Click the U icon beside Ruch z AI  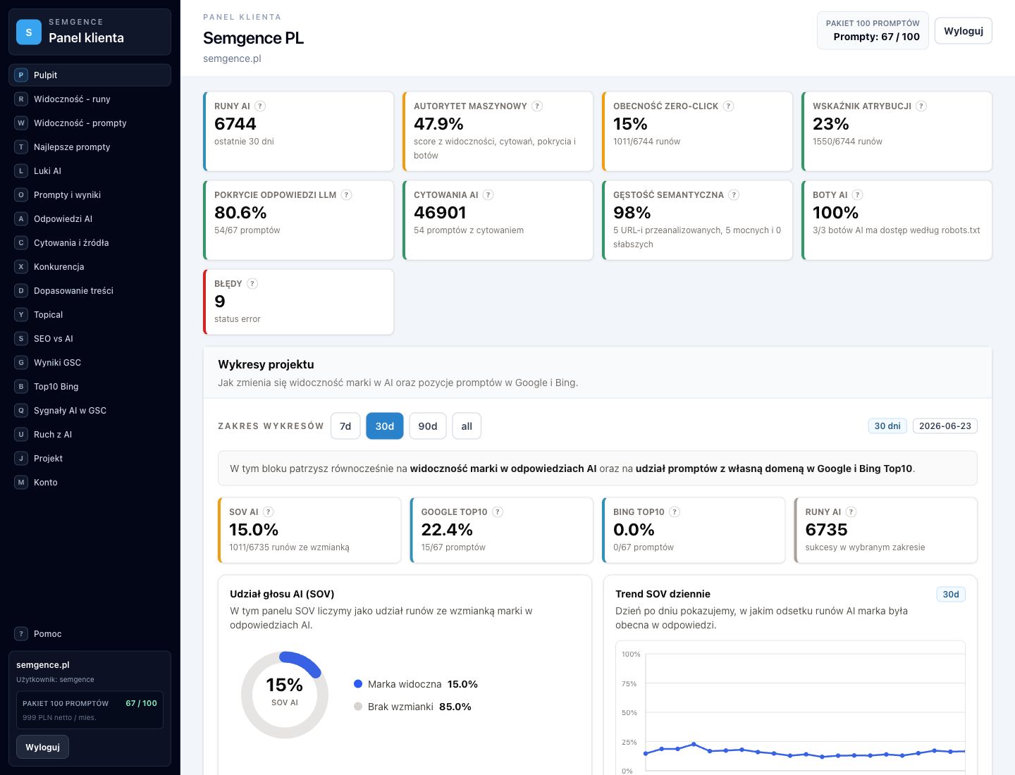pos(21,435)
